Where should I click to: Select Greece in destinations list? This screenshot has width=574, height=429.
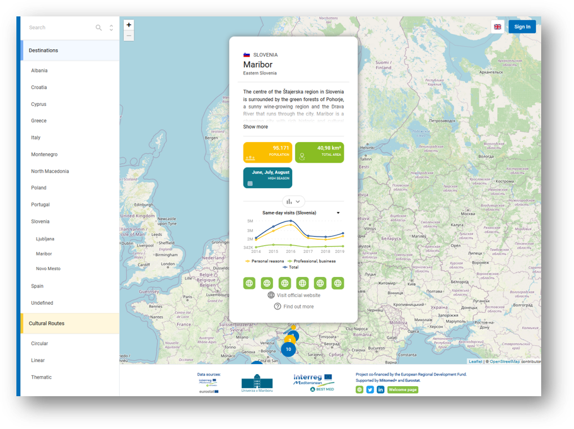tap(38, 120)
